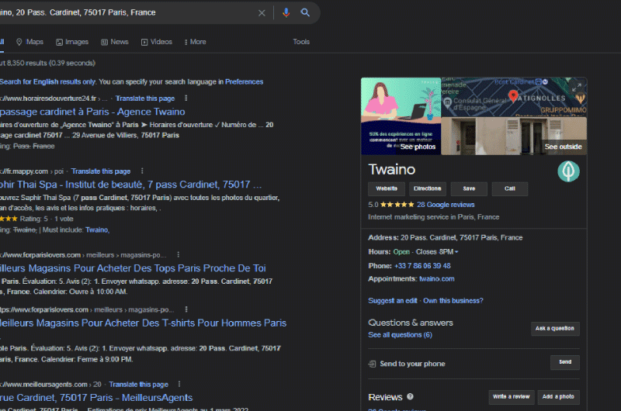621x411 pixels.
Task: Open search language Preferences link
Action: pos(245,81)
